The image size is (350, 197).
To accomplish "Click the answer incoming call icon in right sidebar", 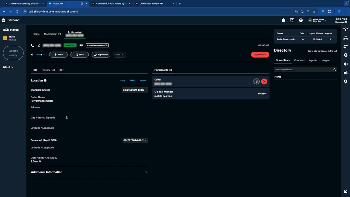I will pyautogui.click(x=346, y=29).
